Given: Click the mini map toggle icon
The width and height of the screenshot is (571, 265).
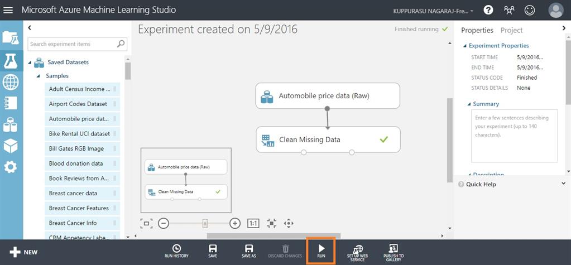Looking at the screenshot, I should click(271, 223).
